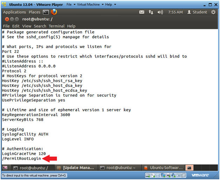Viewport: 220px width, 180px height.
Task: Open the terminal View menu
Action: coord(27,26)
